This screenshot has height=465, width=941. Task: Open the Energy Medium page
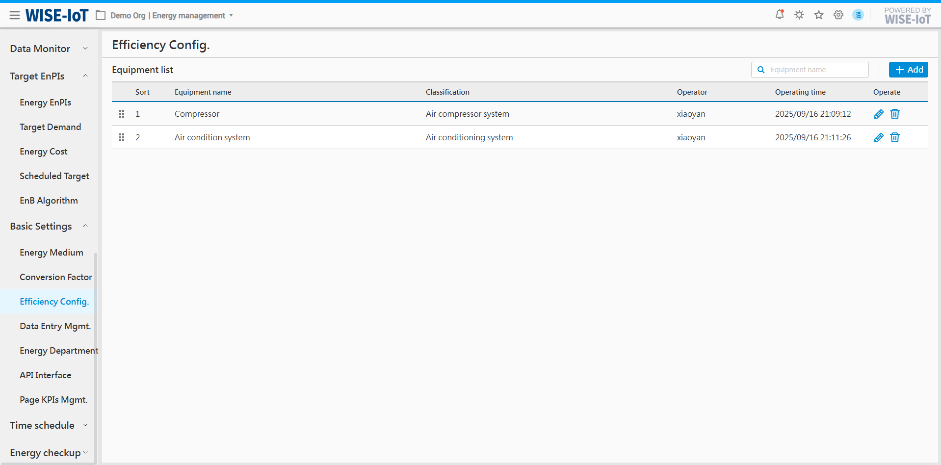point(52,253)
